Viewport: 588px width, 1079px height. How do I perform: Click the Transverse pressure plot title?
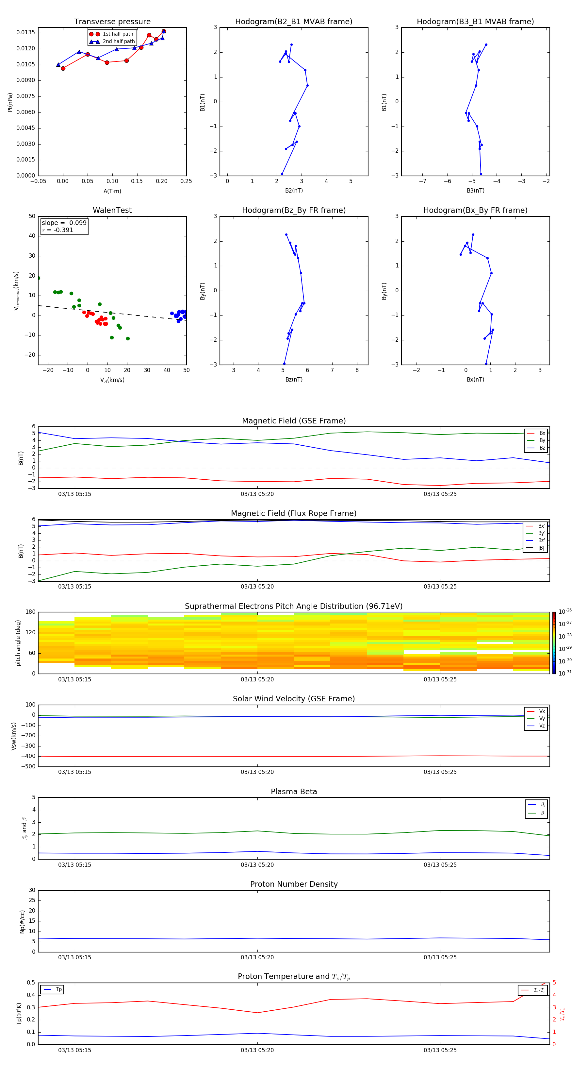112,22
